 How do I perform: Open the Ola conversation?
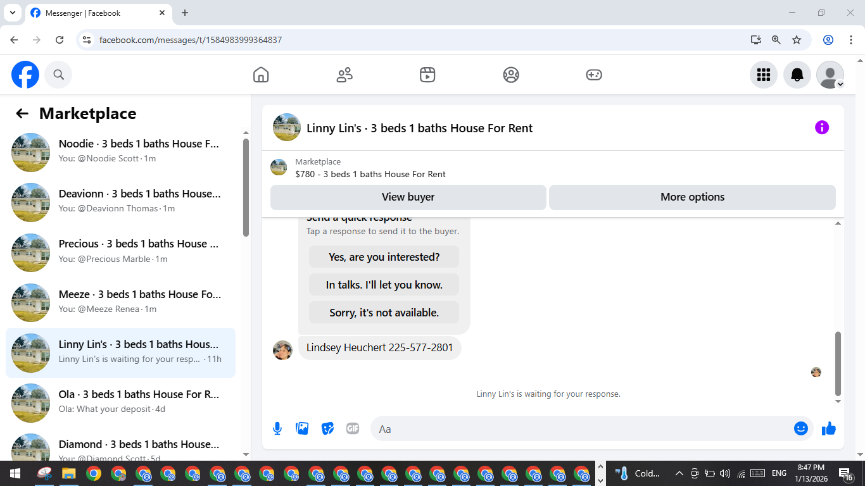(x=120, y=402)
